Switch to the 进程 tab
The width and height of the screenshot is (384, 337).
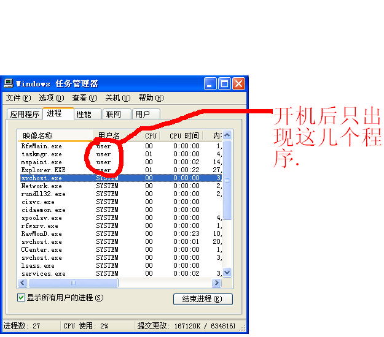[x=58, y=113]
